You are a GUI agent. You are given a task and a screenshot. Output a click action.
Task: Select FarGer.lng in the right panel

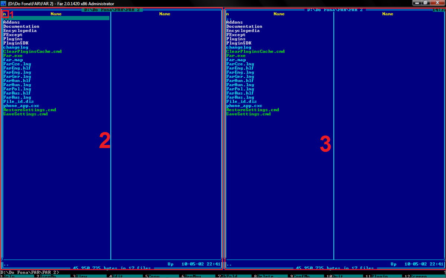[x=240, y=76]
